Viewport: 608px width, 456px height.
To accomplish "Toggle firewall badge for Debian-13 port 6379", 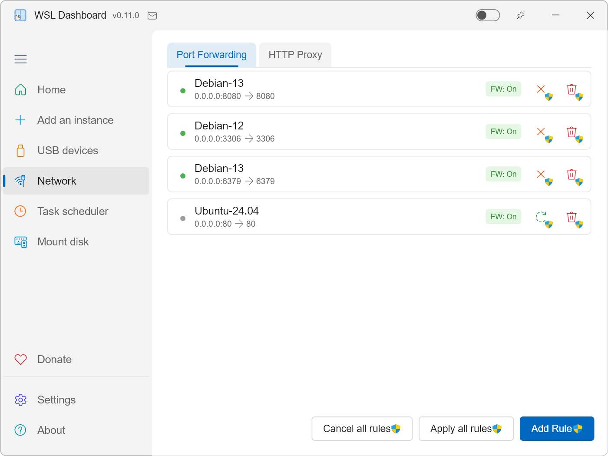I will pos(503,174).
